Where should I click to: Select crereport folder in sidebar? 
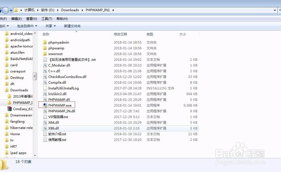15,71
